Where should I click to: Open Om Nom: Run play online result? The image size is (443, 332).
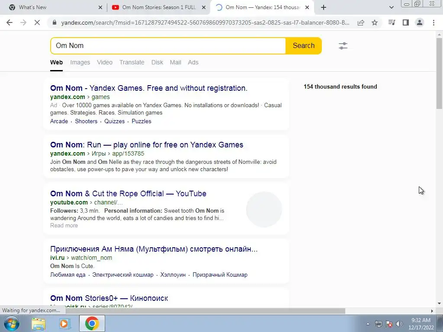147,145
